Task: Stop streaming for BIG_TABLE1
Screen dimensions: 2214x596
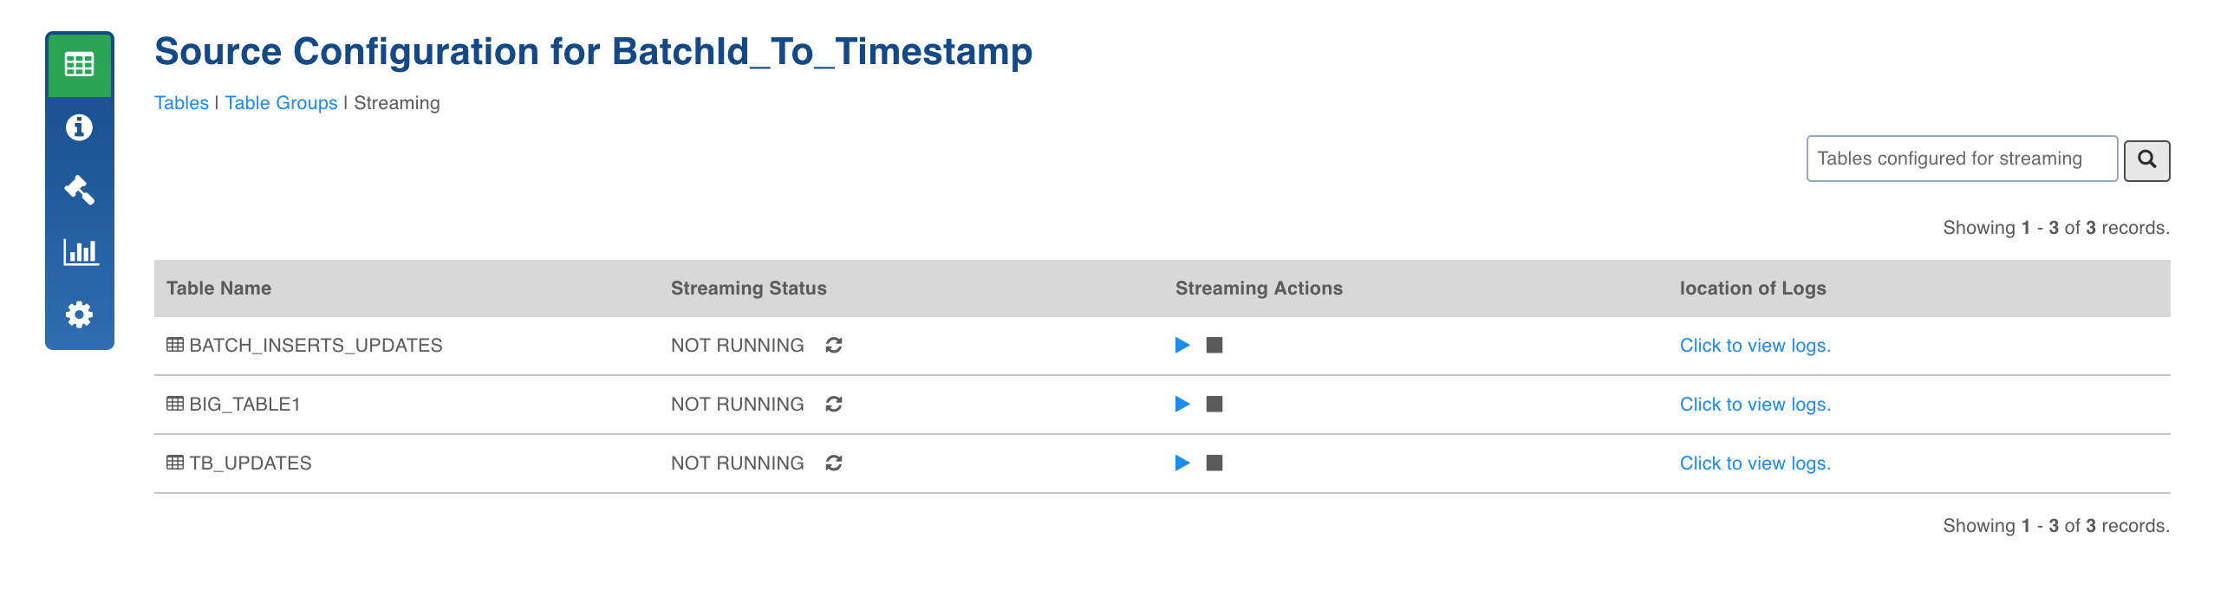Action: 1214,405
